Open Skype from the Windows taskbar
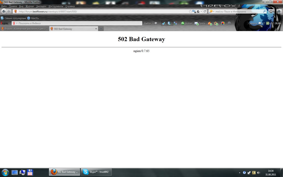 (x=96, y=172)
